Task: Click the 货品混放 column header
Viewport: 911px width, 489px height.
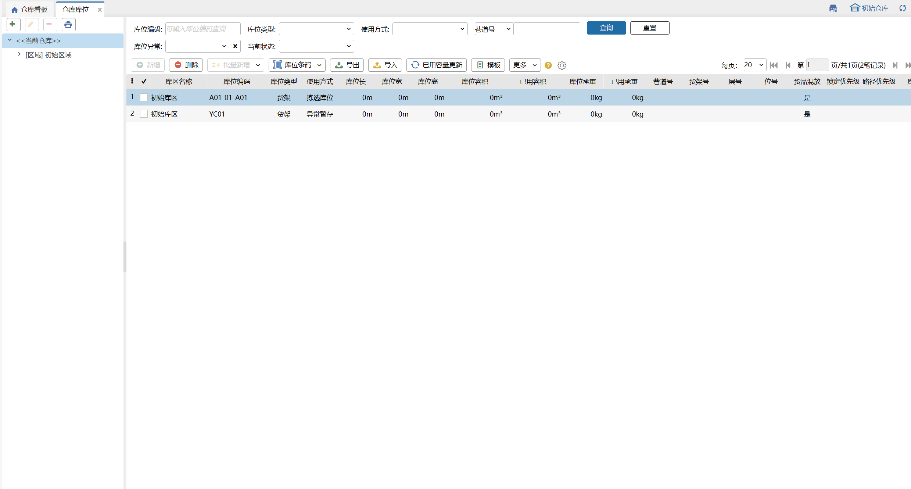Action: (807, 81)
